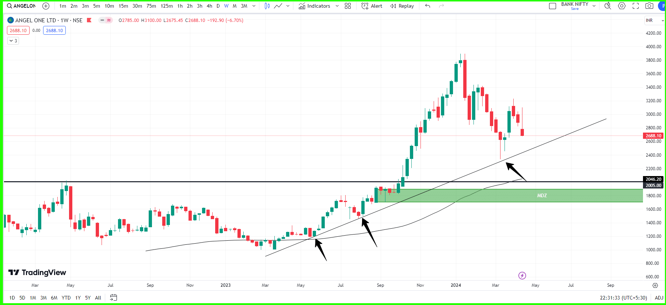
Task: Set date range to 5Y
Action: [x=88, y=298]
